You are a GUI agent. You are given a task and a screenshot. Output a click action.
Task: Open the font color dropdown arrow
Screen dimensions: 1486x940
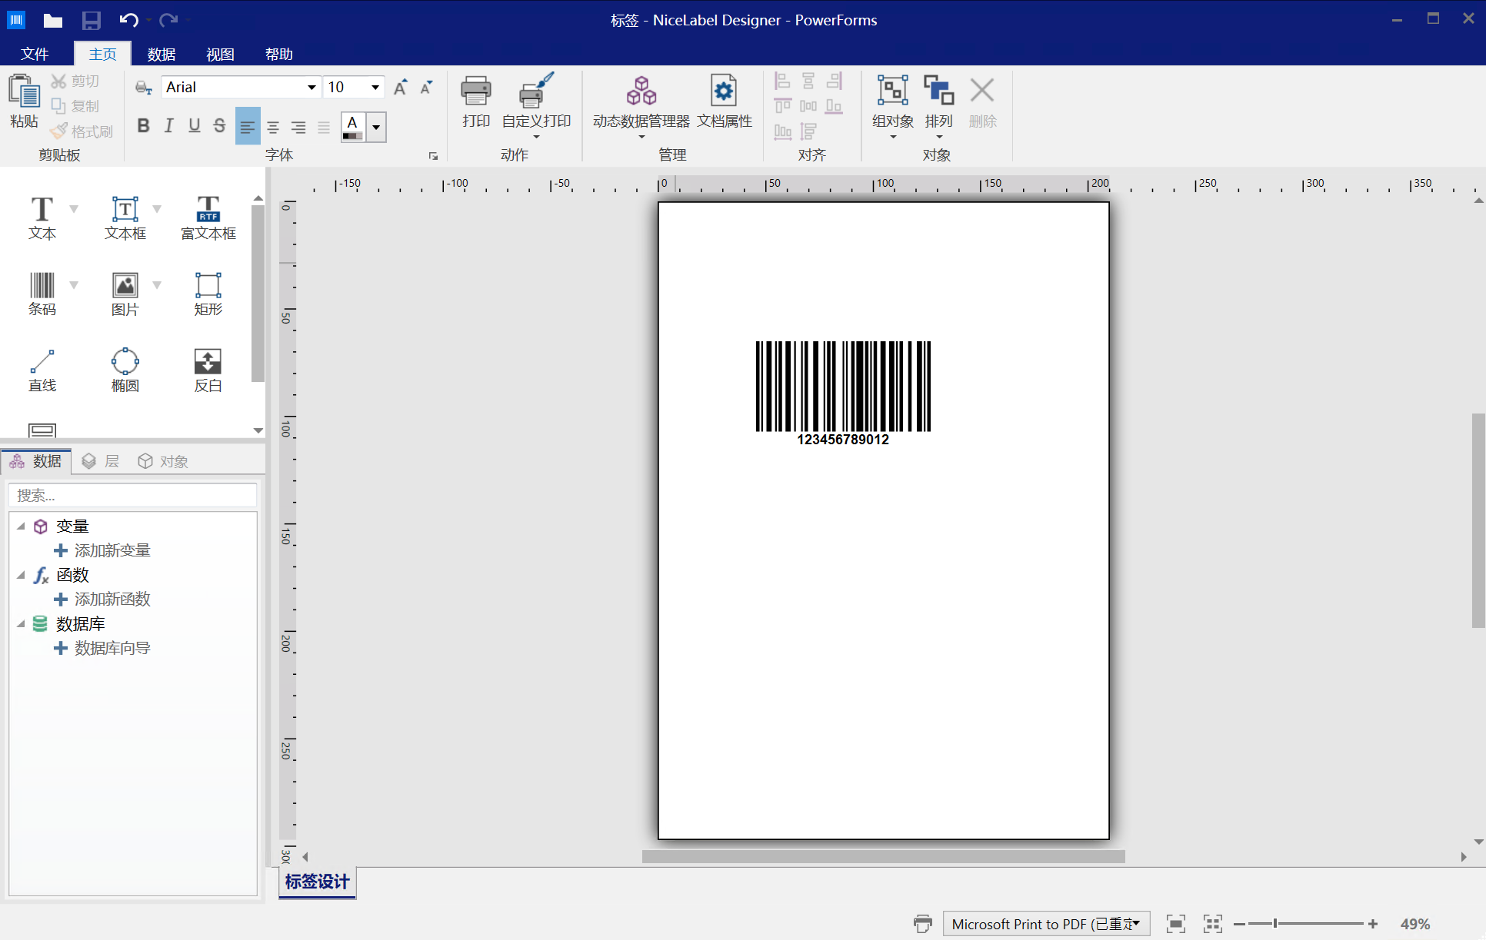coord(376,127)
